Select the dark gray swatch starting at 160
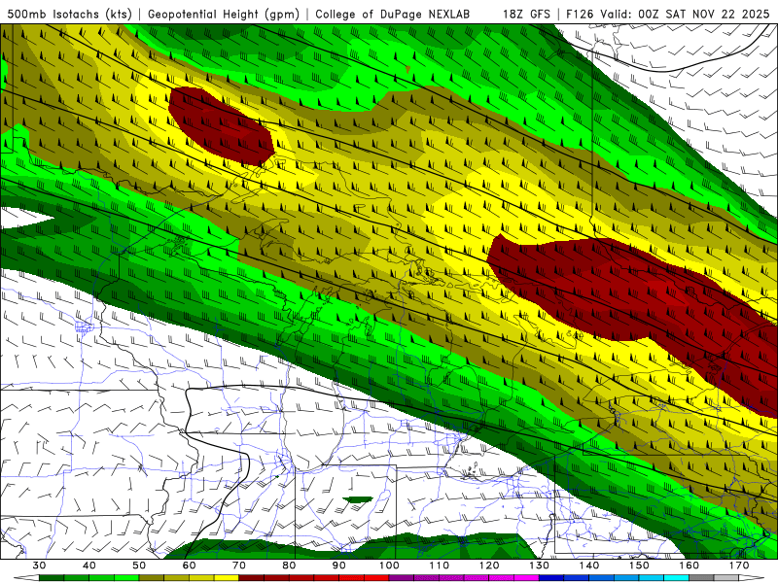Viewport: 778px width, 583px height. [701, 578]
